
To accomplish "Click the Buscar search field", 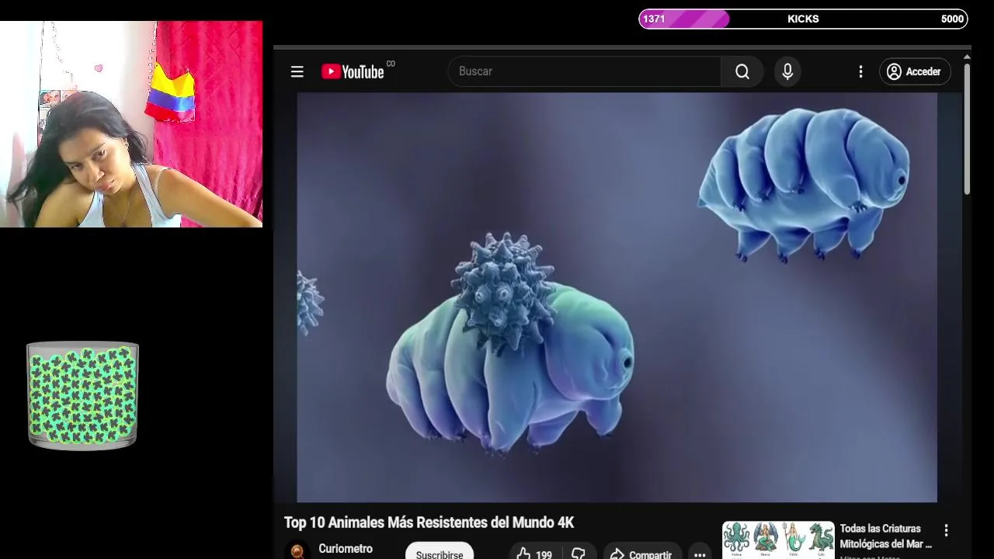I will pyautogui.click(x=584, y=71).
